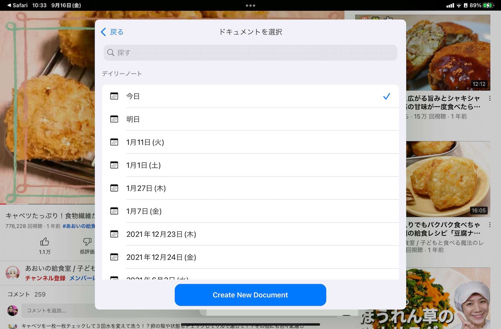Click calendar icon beside 1月7日 (金)
This screenshot has height=329, width=501.
tap(114, 211)
